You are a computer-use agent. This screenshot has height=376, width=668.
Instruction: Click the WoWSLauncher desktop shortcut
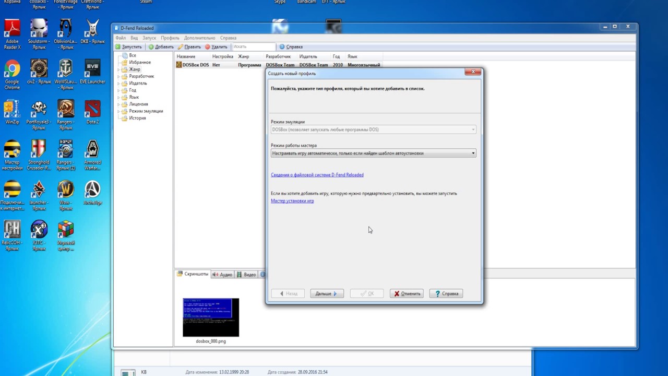[65, 75]
